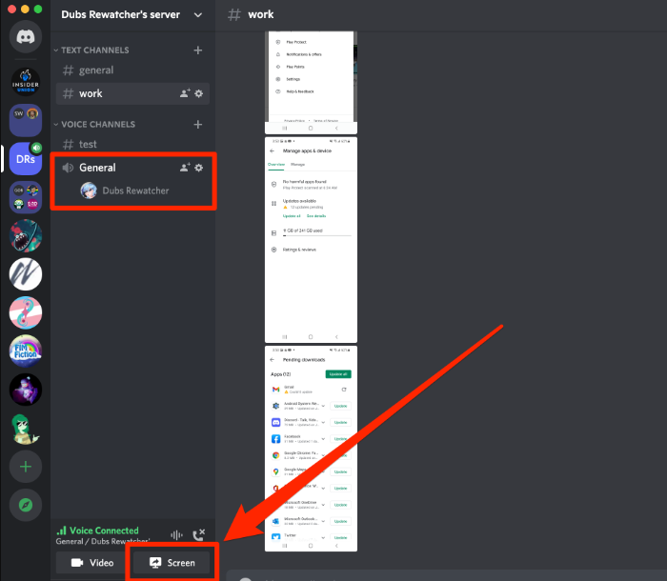
Task: Open Discord home direct messages icon
Action: click(x=26, y=36)
